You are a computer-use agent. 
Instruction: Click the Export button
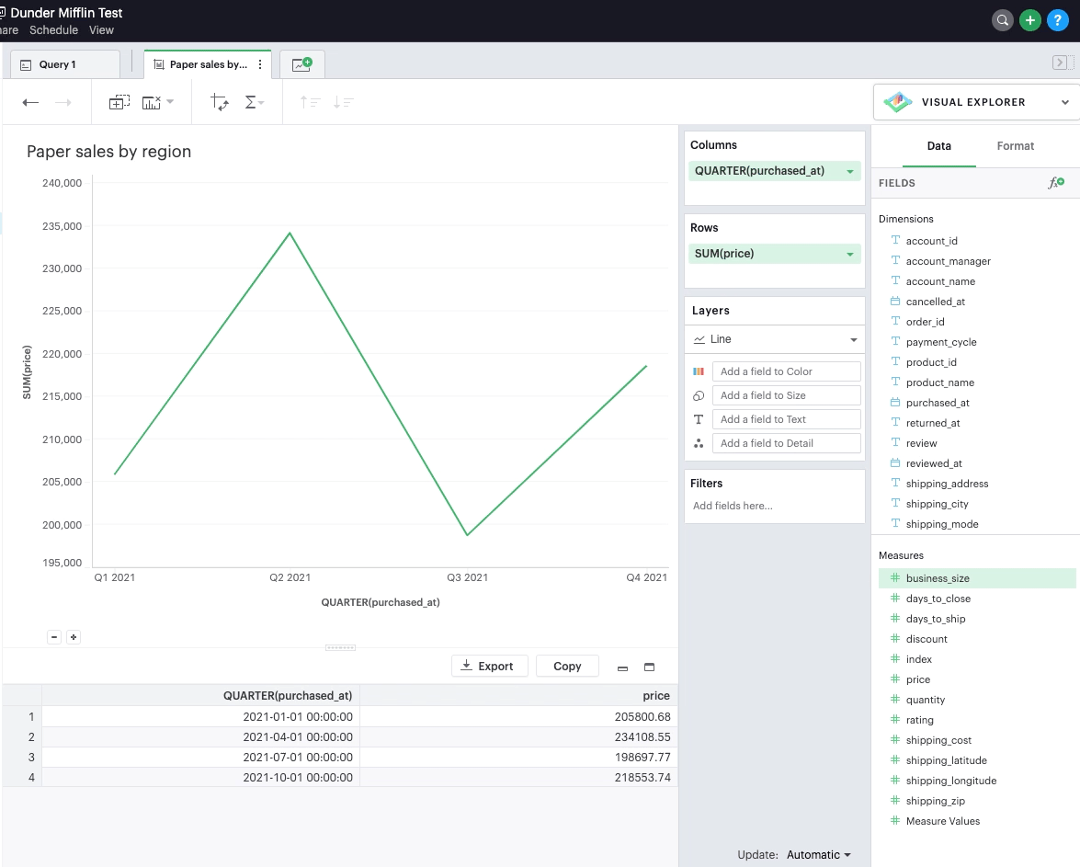(489, 667)
